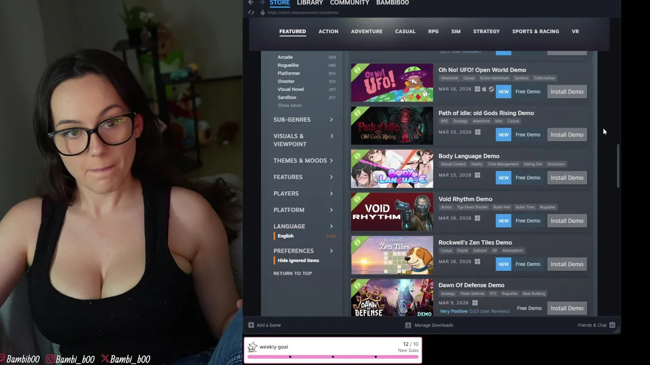Image resolution: width=650 pixels, height=365 pixels.
Task: Select the Visual Novel genre filter
Action: [290, 89]
